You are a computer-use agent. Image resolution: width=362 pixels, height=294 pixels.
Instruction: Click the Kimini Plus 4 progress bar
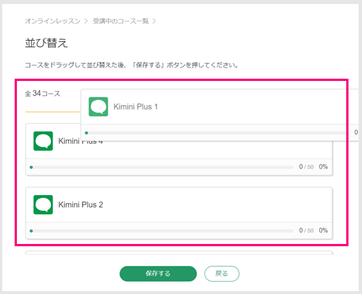[162, 167]
